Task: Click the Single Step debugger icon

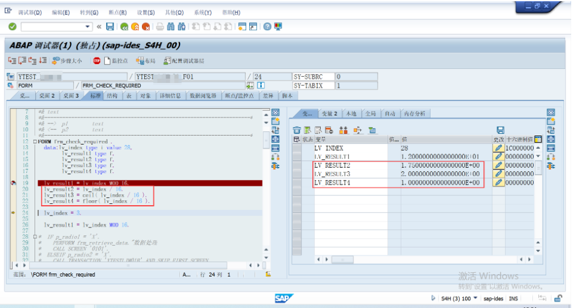Action: [x=12, y=61]
